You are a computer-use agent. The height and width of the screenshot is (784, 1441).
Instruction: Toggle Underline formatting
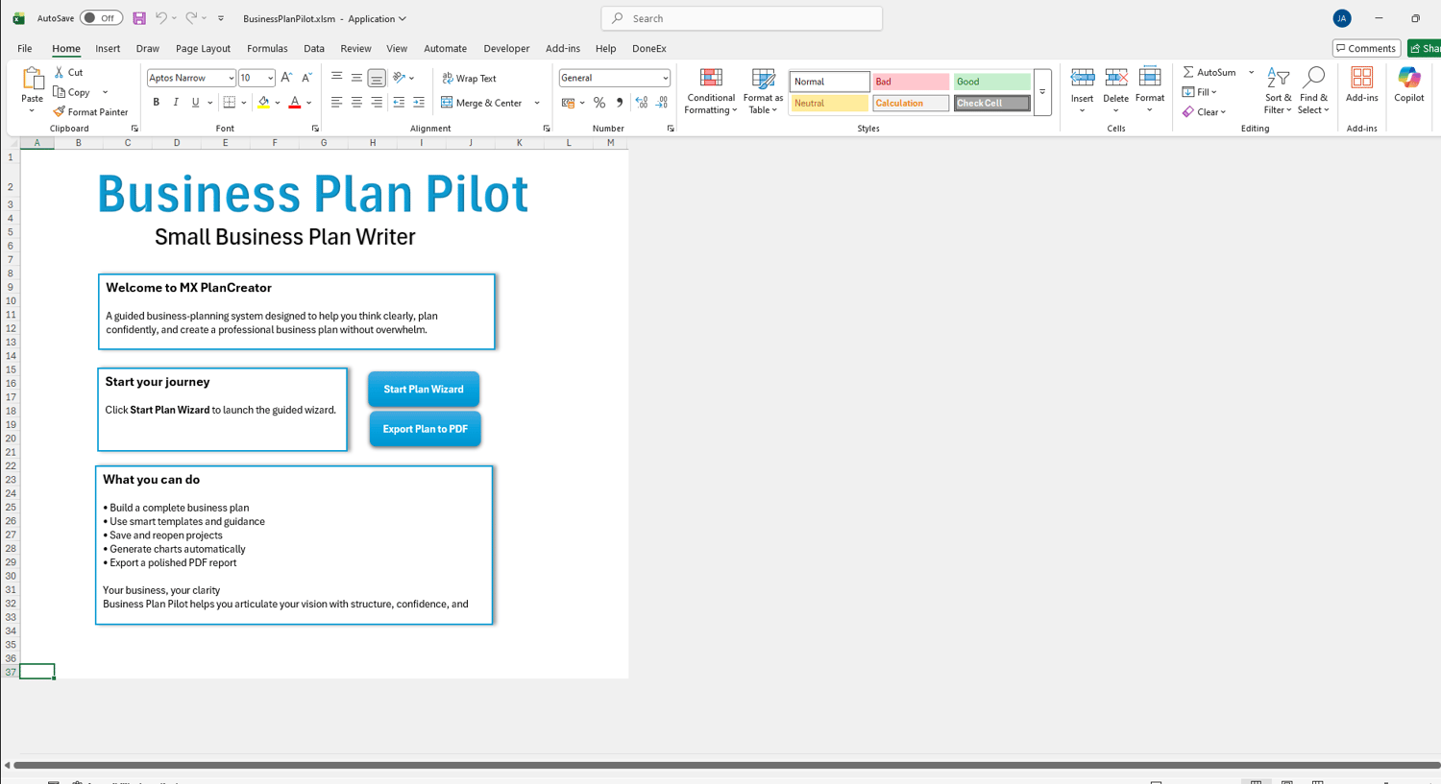click(x=196, y=103)
